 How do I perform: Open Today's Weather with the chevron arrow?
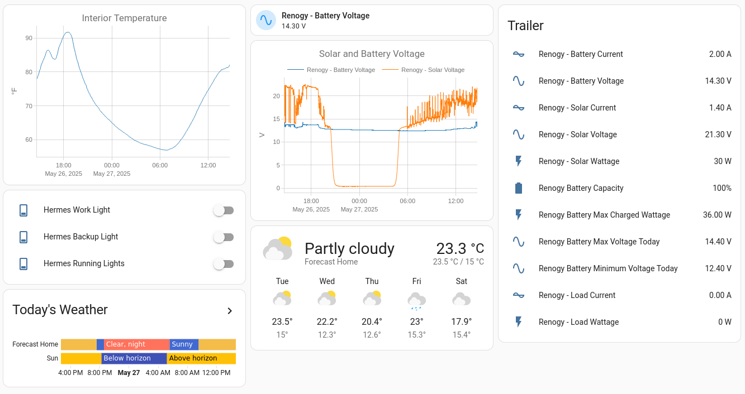(x=230, y=311)
